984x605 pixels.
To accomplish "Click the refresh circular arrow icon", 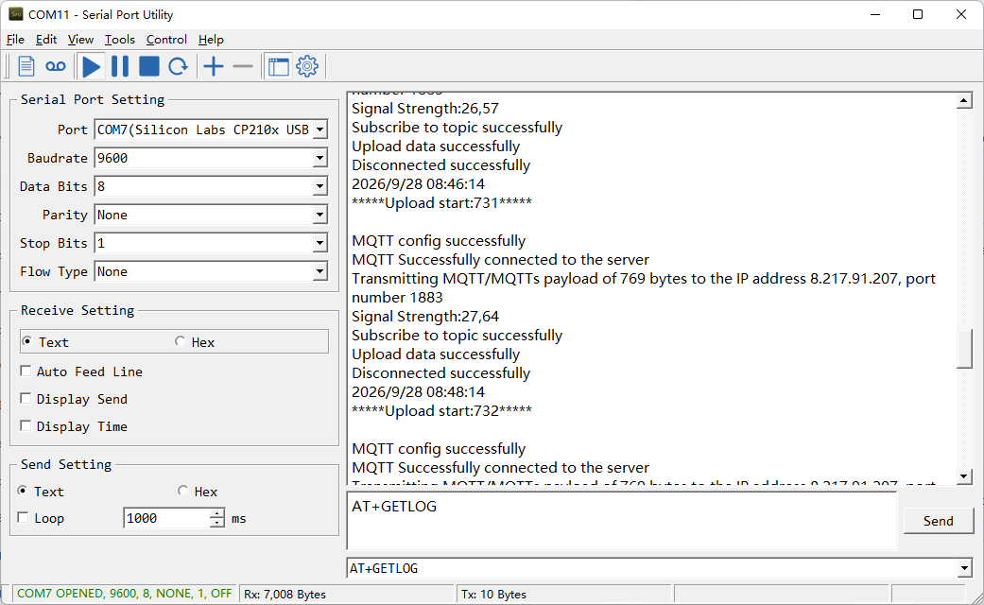I will coord(179,66).
